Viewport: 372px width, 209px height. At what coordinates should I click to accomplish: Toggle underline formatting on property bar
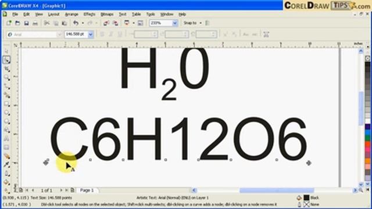[120, 34]
